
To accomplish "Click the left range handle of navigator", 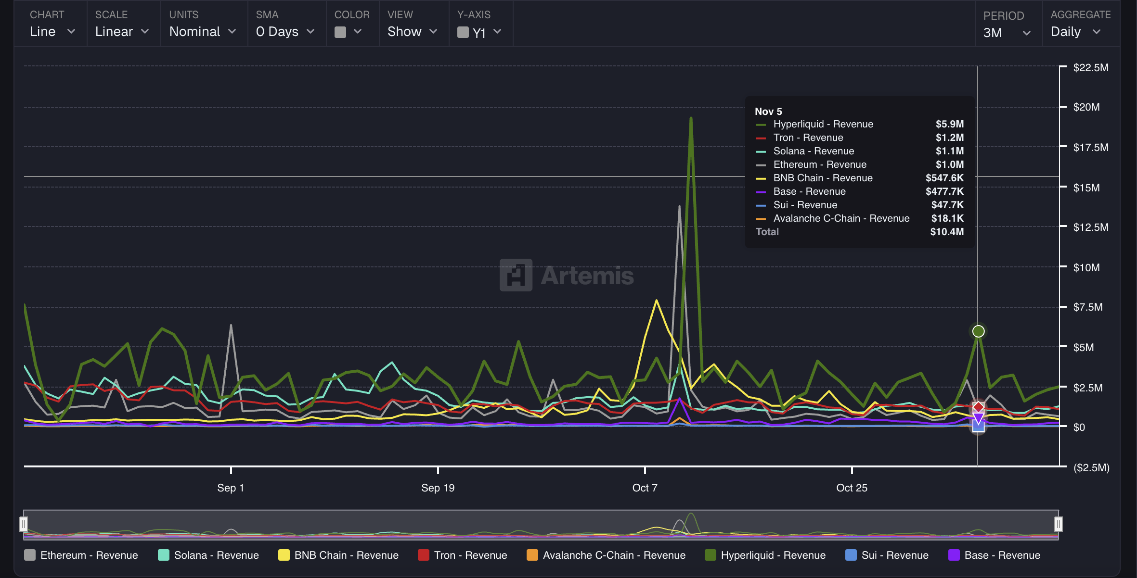I will coord(24,524).
